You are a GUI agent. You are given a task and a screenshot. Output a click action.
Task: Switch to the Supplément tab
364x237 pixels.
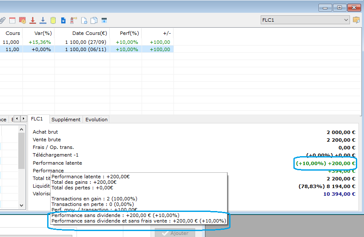[66, 120]
